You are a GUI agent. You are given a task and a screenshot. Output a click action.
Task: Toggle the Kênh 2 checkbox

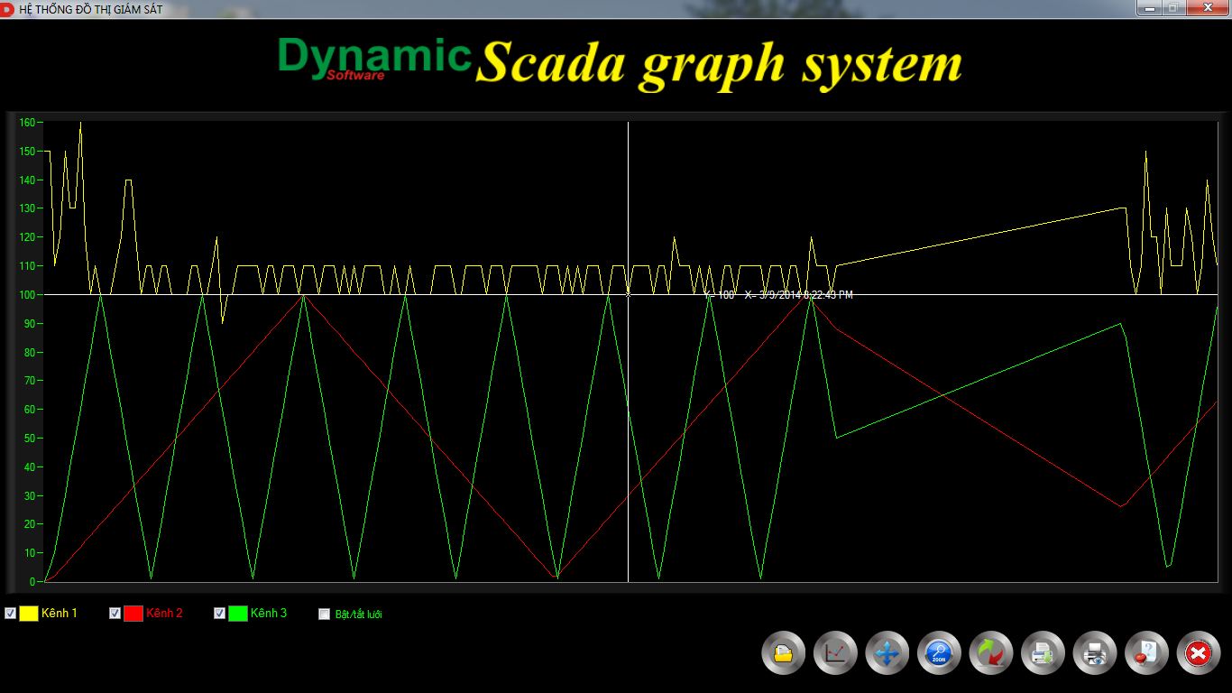(x=115, y=614)
